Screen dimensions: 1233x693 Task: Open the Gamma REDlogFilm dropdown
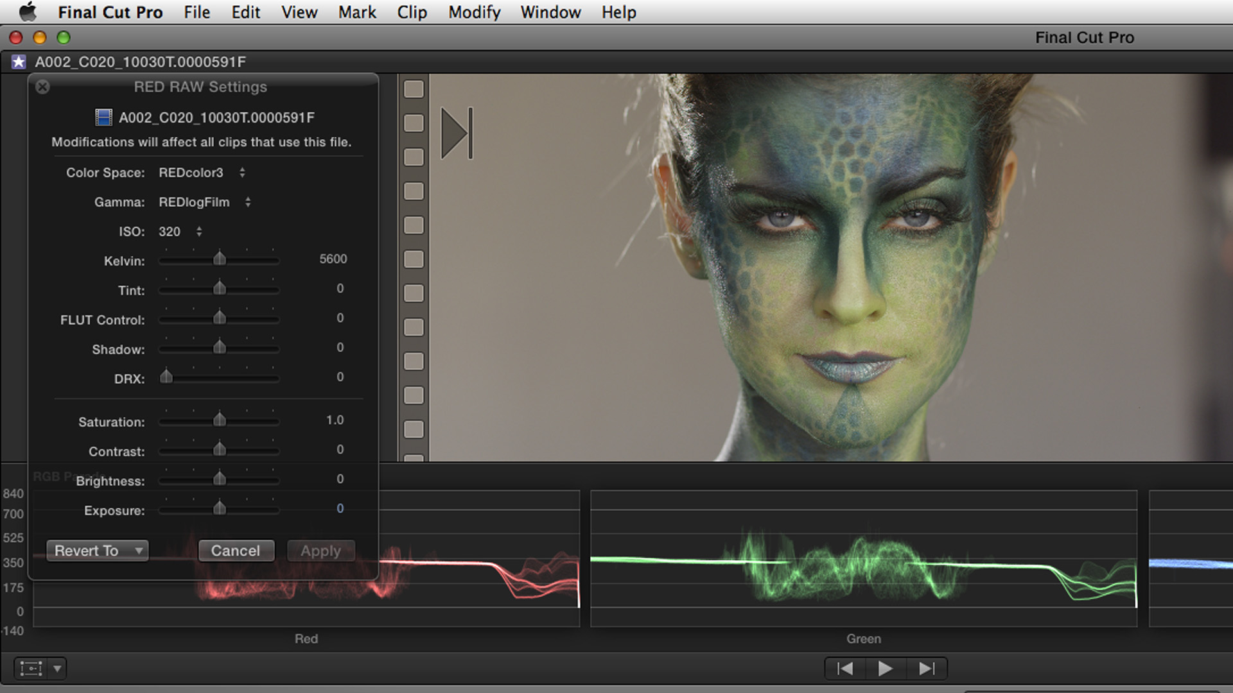pyautogui.click(x=205, y=202)
